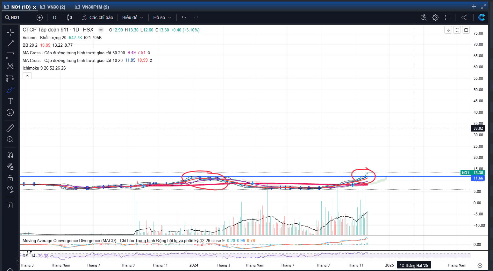Screen dimensions: 493x271
Task: Open CTCP Tập đoàn 911 symbol title
Action: tap(58, 30)
